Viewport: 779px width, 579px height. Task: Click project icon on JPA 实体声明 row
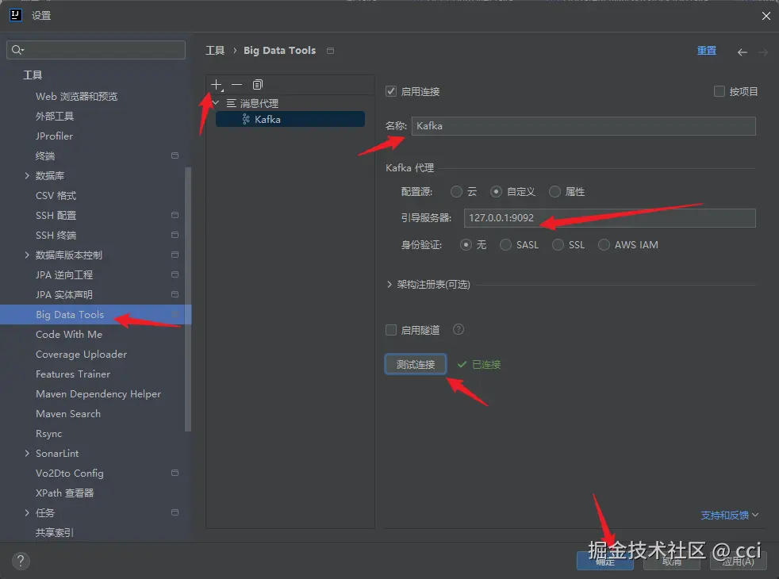tap(175, 294)
